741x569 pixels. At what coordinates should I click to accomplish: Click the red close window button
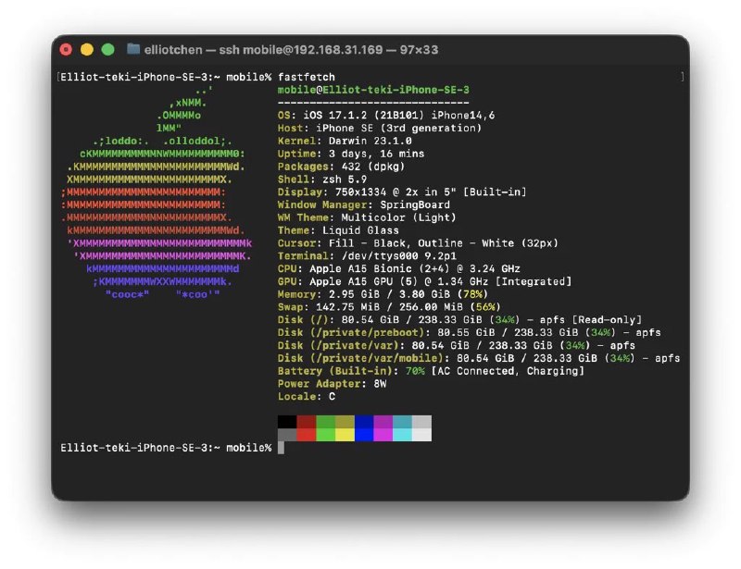[66, 50]
